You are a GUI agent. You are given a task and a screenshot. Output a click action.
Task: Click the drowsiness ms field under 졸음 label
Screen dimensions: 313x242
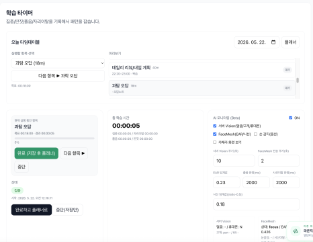256,182
